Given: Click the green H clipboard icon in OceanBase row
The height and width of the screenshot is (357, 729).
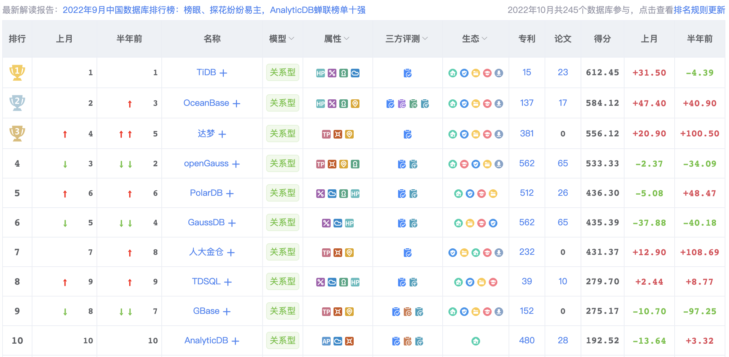Looking at the screenshot, I should click(x=413, y=104).
